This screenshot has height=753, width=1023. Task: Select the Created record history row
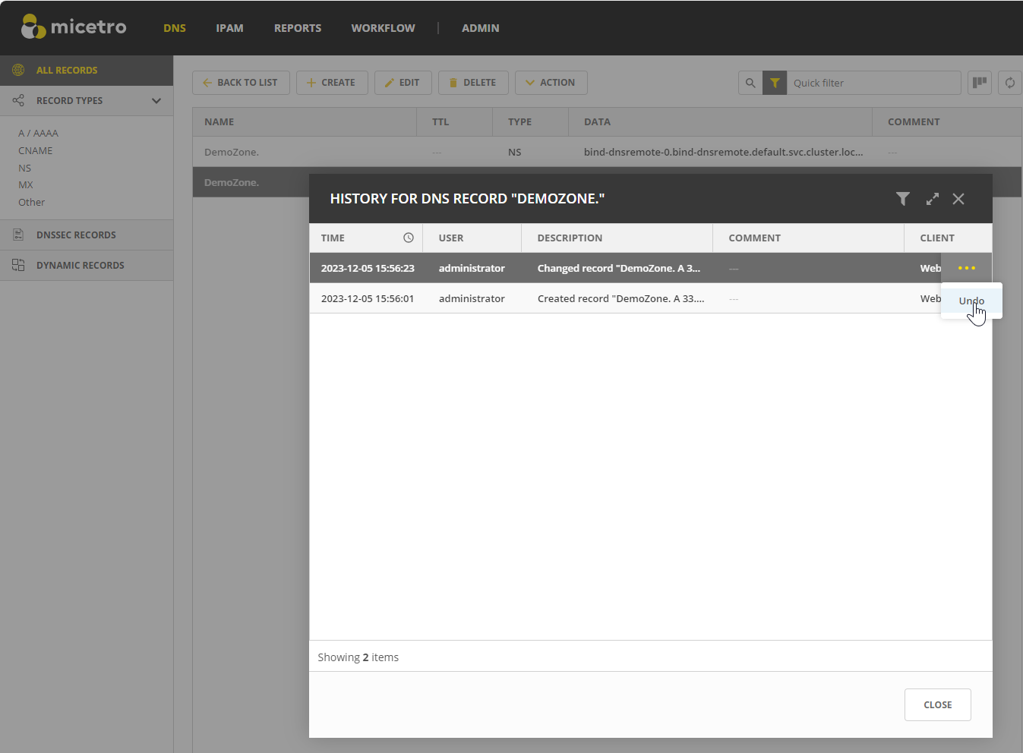pyautogui.click(x=620, y=298)
